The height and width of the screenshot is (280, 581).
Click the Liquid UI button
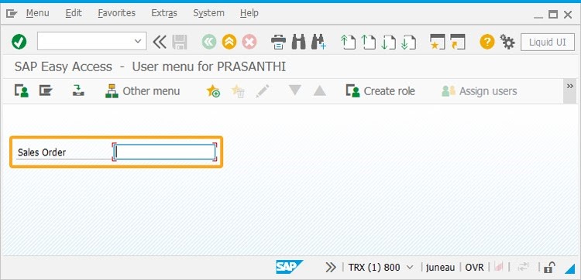click(x=547, y=43)
